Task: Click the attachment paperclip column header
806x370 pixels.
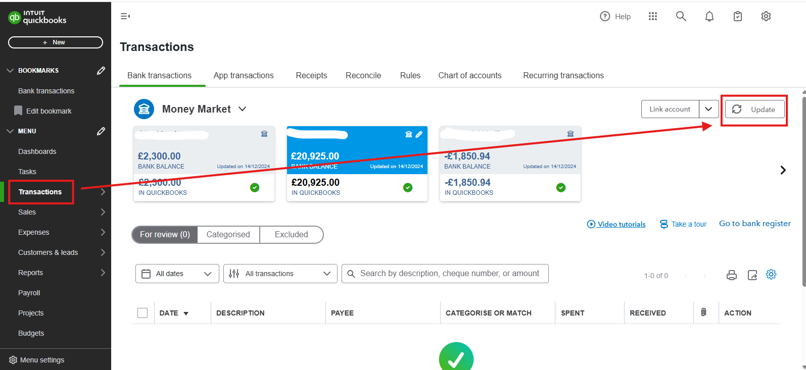Action: [703, 312]
